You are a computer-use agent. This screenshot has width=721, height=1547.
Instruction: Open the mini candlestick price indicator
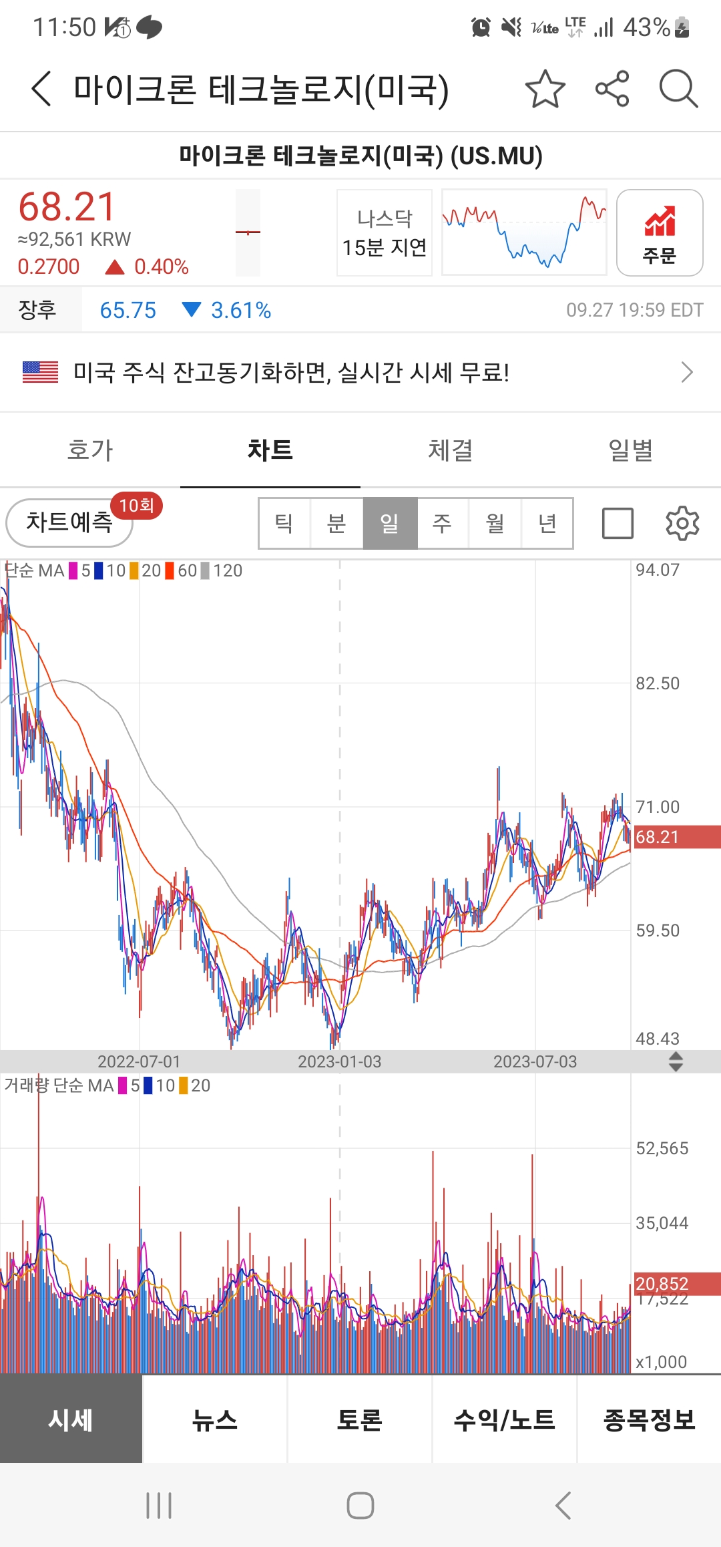click(x=248, y=232)
